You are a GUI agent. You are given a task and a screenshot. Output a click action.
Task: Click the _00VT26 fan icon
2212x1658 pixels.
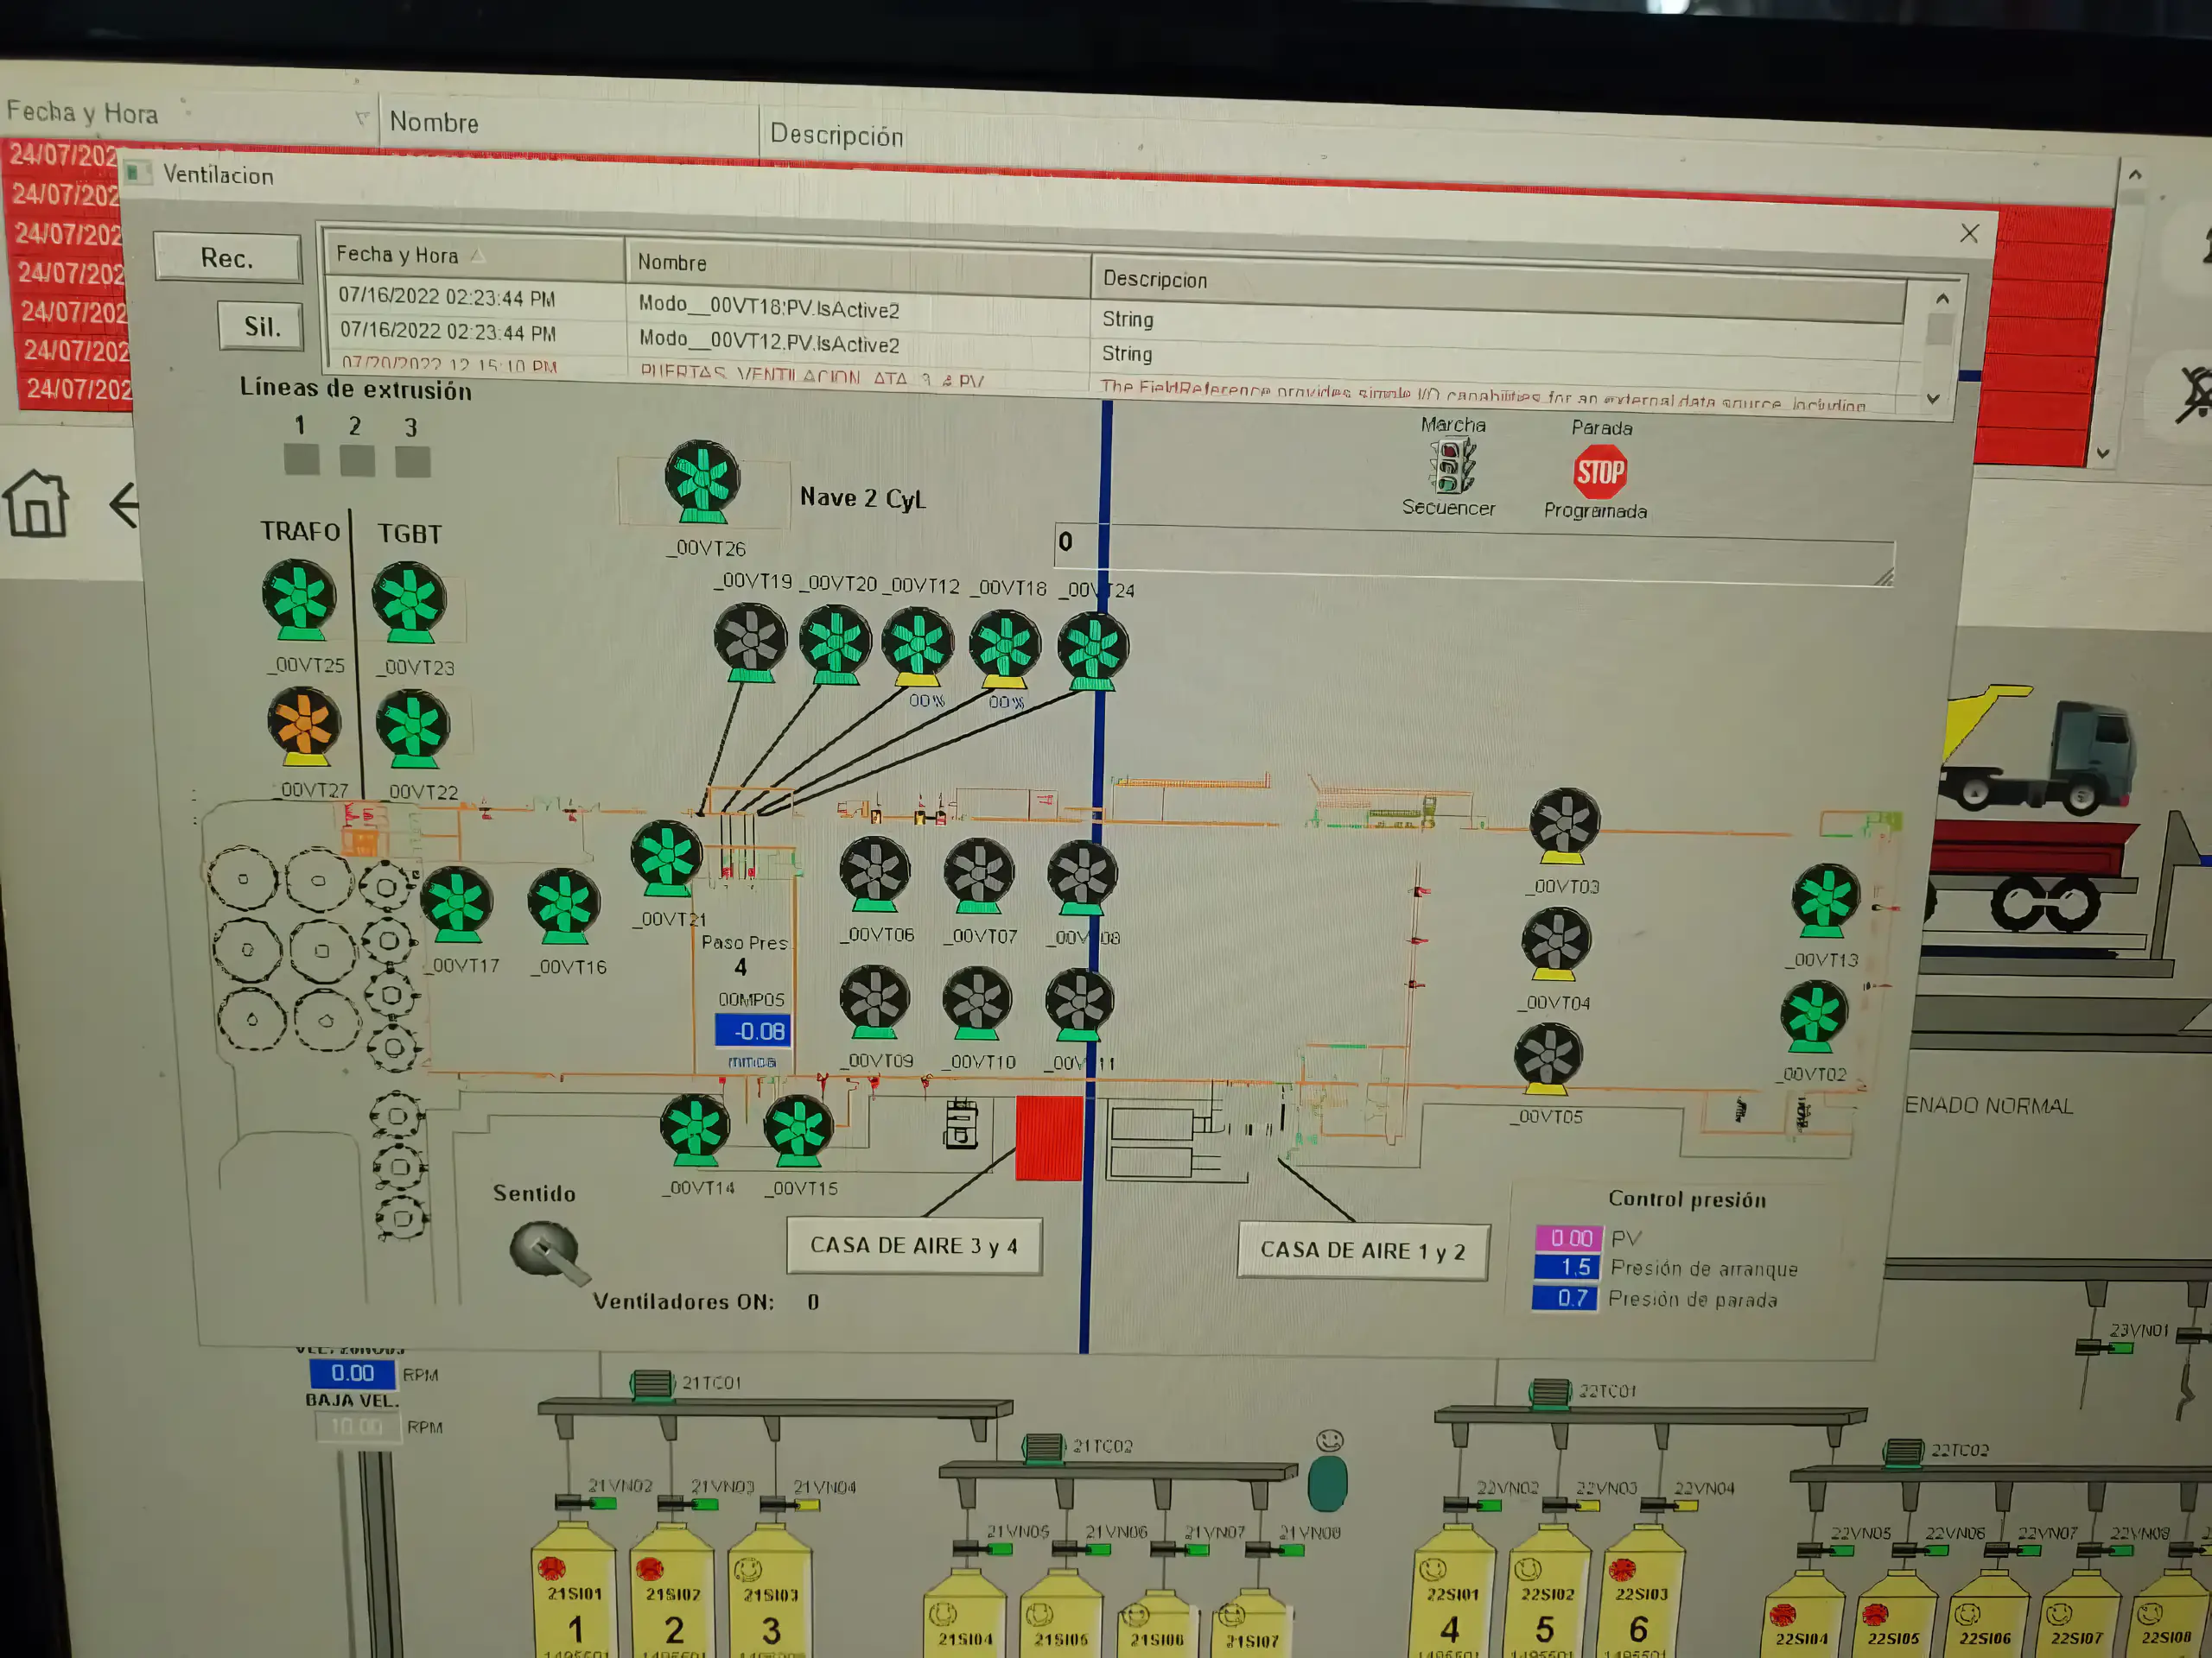click(702, 481)
